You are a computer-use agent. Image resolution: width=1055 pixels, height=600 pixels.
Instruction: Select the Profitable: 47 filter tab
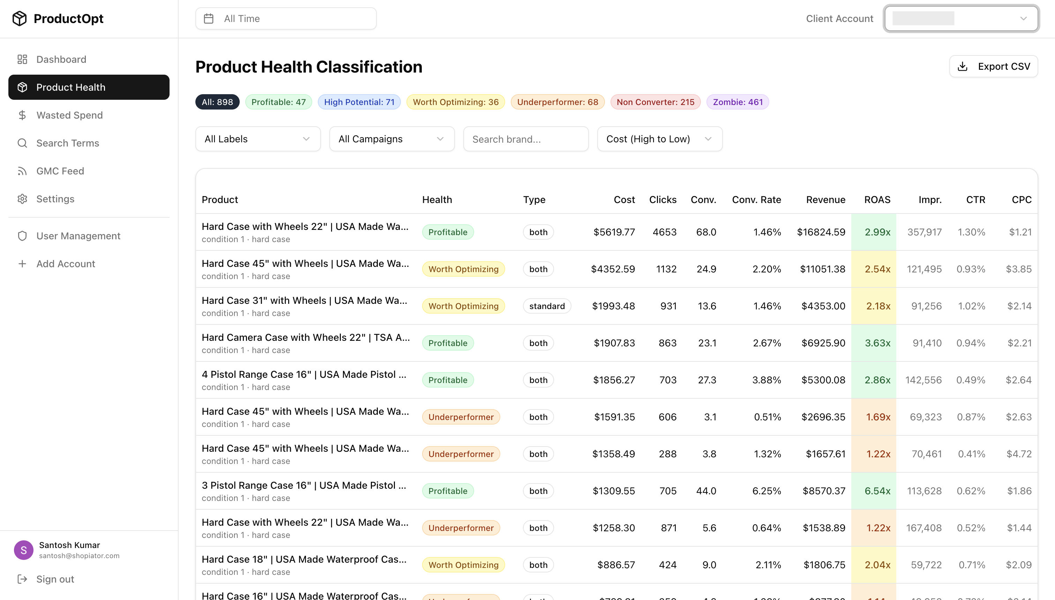point(279,102)
